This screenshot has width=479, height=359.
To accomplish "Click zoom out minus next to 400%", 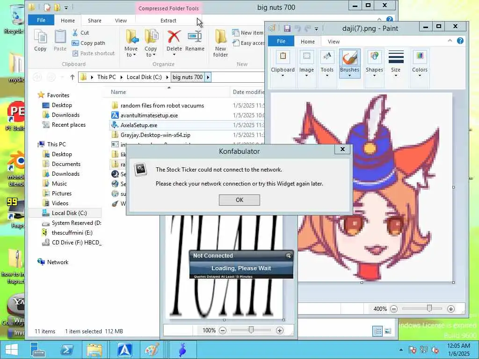I will point(394,309).
